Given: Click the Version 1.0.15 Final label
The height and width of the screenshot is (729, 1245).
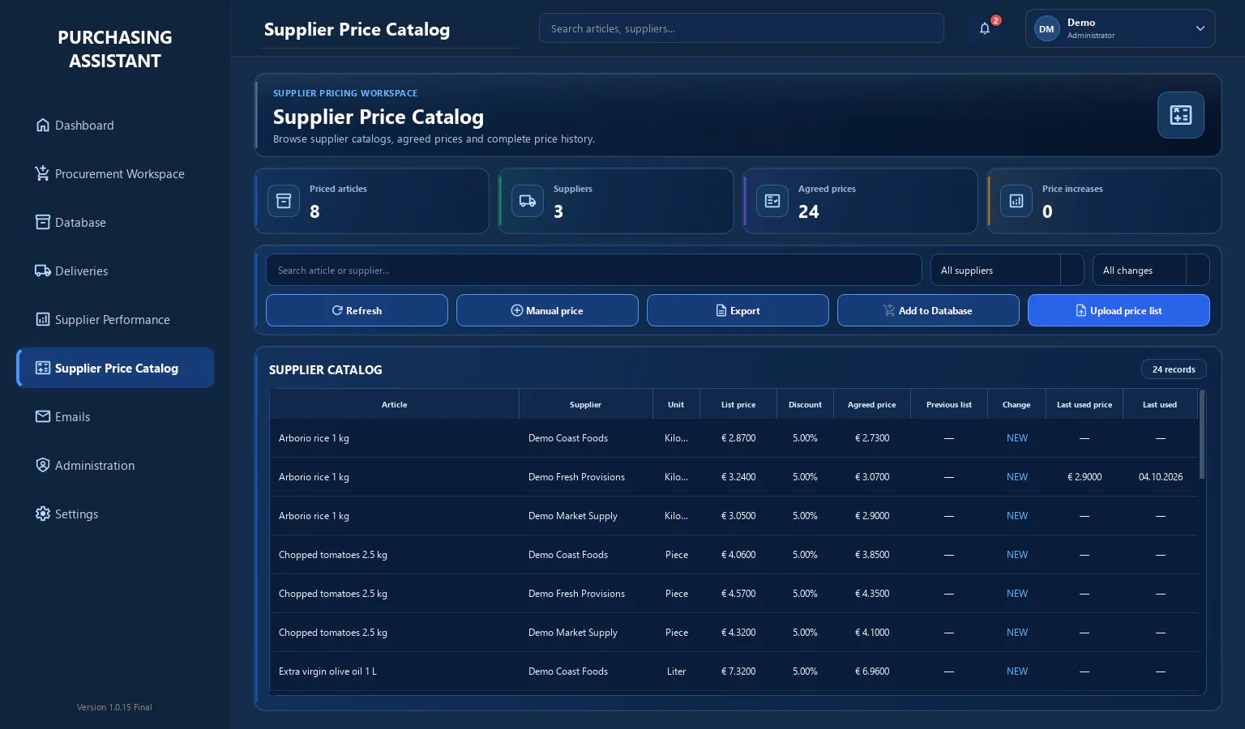Looking at the screenshot, I should point(114,707).
